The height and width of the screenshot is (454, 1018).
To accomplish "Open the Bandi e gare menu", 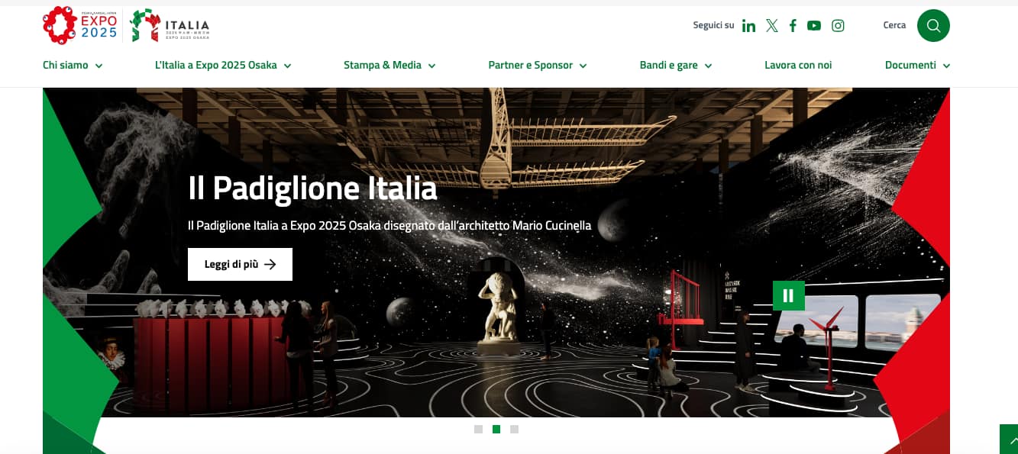I will 676,66.
